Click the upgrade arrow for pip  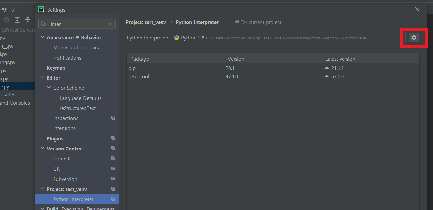click(x=327, y=68)
